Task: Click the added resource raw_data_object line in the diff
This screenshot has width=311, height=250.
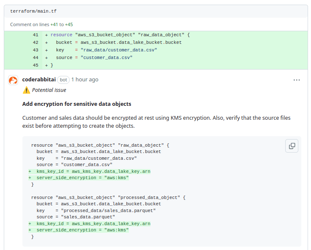Action: (120, 35)
